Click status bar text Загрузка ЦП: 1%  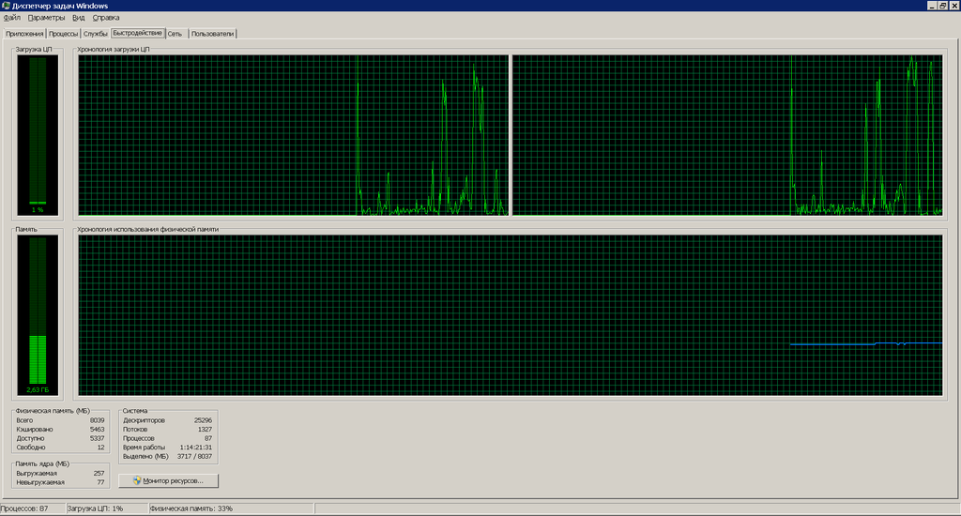(95, 508)
